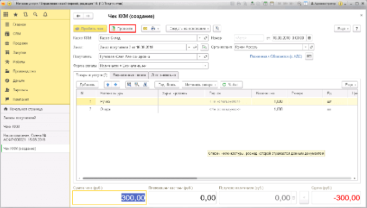Open the calendar picker beside the date

[309, 38]
